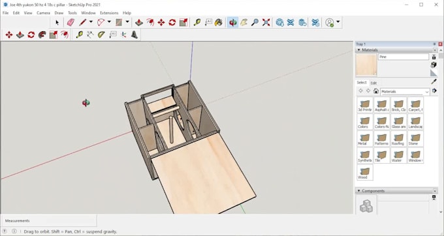
Task: Open the Metal materials folder
Action: click(365, 139)
